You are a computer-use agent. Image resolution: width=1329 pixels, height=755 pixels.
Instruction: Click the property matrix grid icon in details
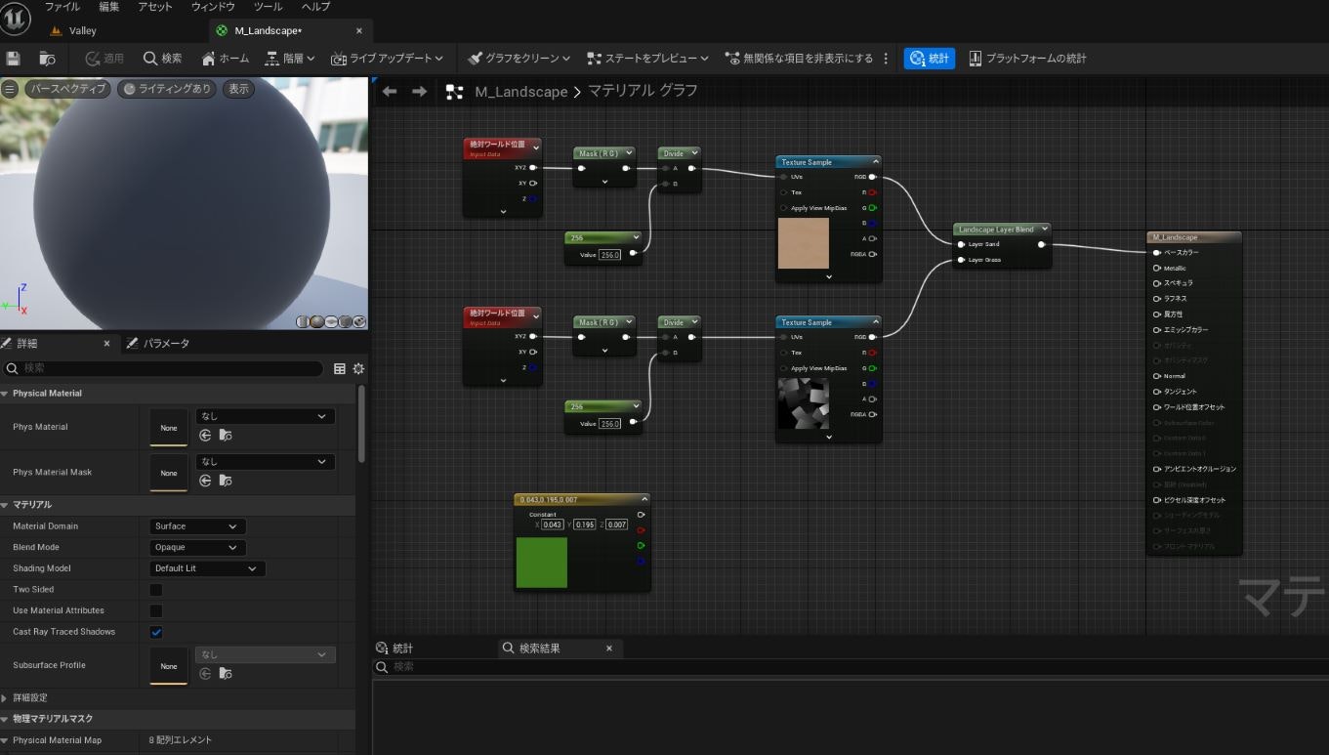(340, 369)
